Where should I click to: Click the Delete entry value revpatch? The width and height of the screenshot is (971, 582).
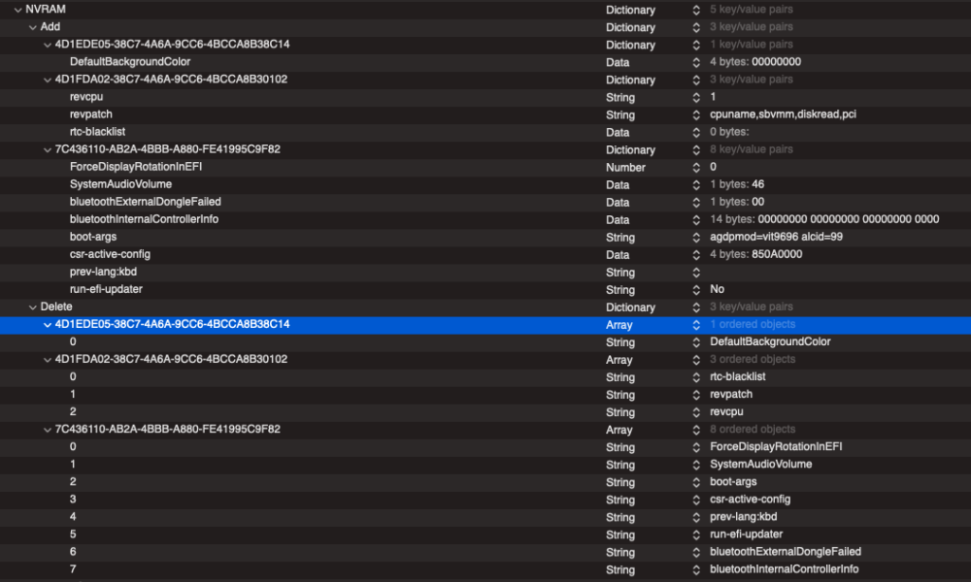(731, 395)
